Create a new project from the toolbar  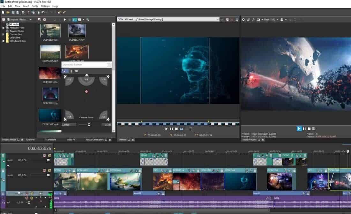(x=3, y=12)
